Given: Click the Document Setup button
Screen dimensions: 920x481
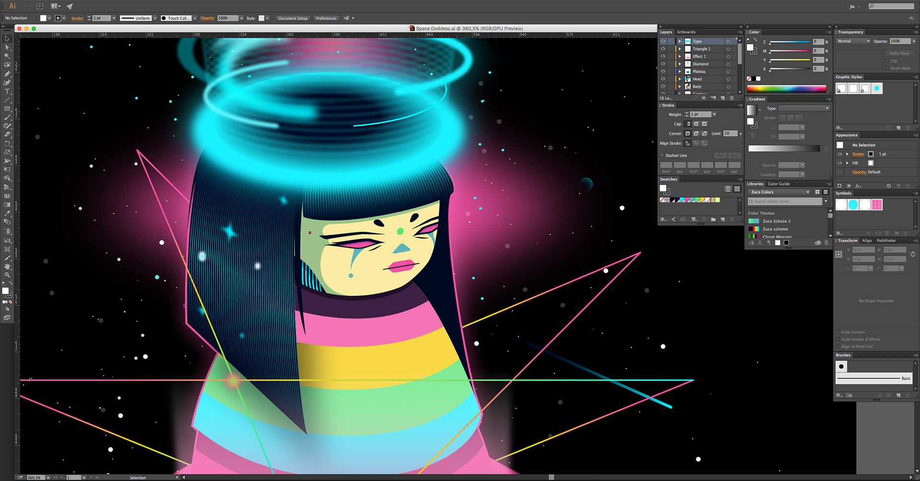Looking at the screenshot, I should pos(293,18).
